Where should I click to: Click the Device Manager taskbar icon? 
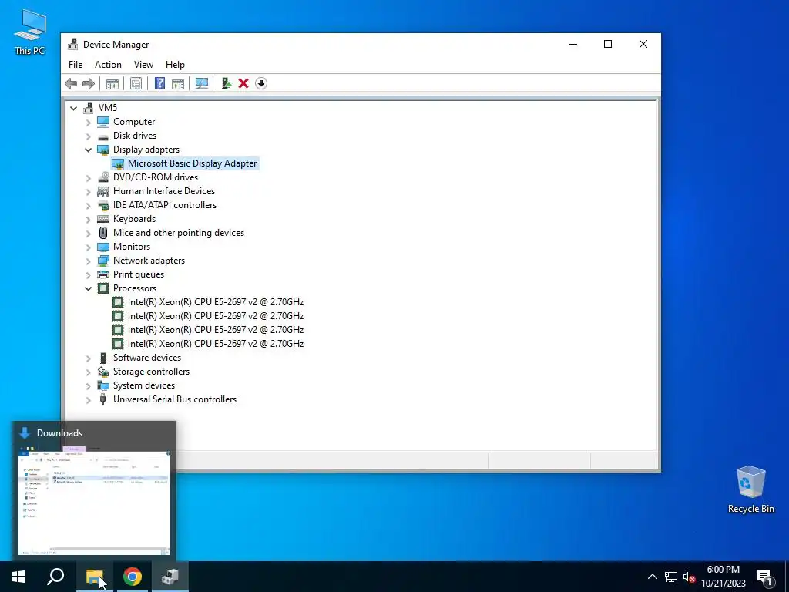pyautogui.click(x=170, y=577)
